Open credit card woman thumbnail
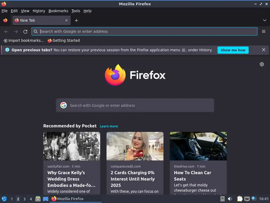Viewport: 270px width, 203px height. (135, 146)
